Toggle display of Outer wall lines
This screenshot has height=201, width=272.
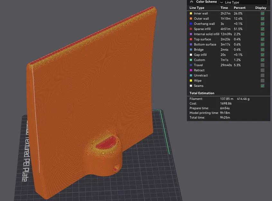coord(262,19)
